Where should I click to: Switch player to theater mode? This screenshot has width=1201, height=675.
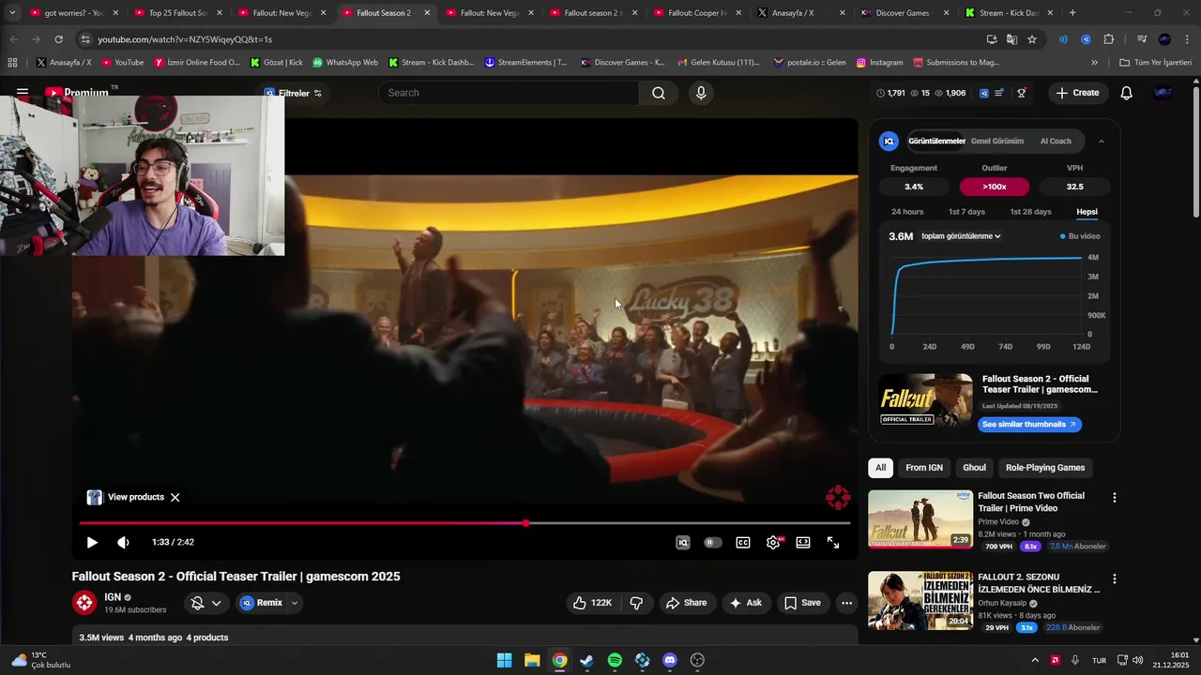click(x=803, y=543)
